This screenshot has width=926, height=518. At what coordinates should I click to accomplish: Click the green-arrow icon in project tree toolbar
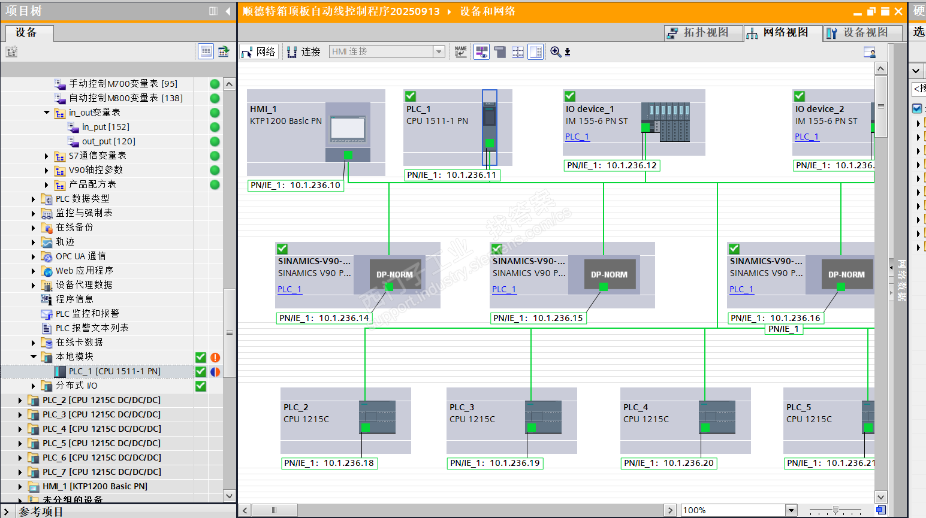pyautogui.click(x=224, y=52)
